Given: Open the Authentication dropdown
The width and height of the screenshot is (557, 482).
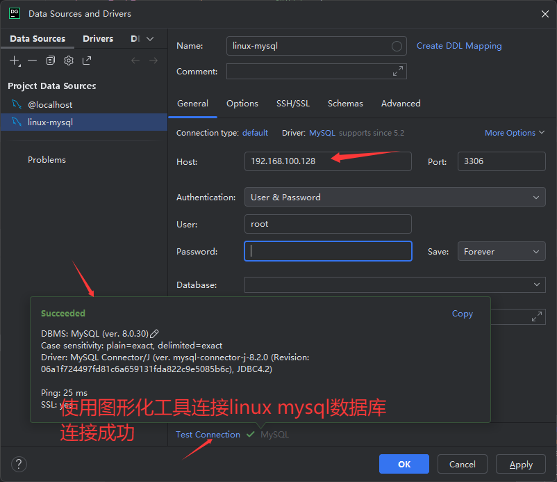Looking at the screenshot, I should (x=394, y=197).
